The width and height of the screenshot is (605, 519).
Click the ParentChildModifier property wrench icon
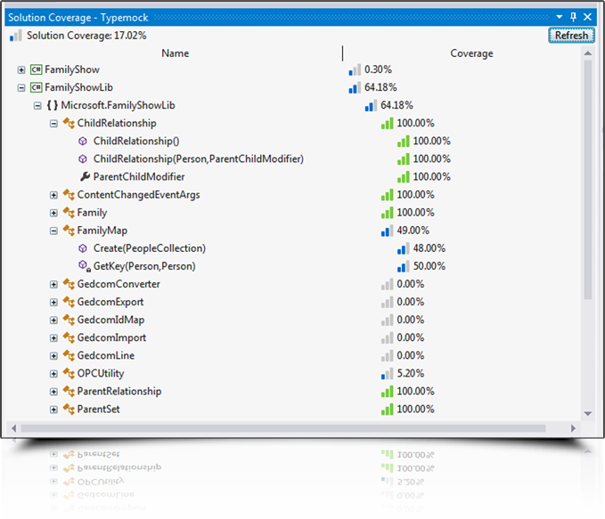84,176
